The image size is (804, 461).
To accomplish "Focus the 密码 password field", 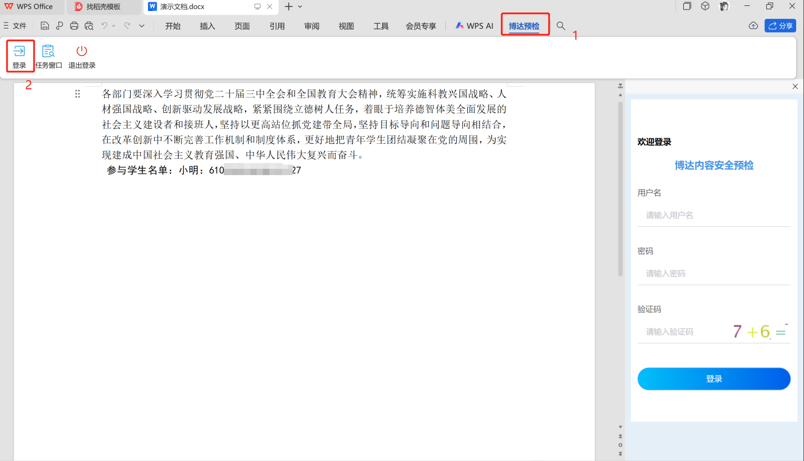I will click(x=714, y=273).
